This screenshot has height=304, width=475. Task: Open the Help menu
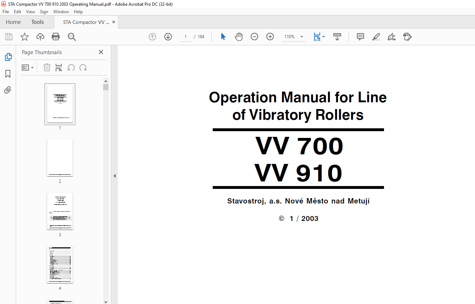click(x=78, y=12)
